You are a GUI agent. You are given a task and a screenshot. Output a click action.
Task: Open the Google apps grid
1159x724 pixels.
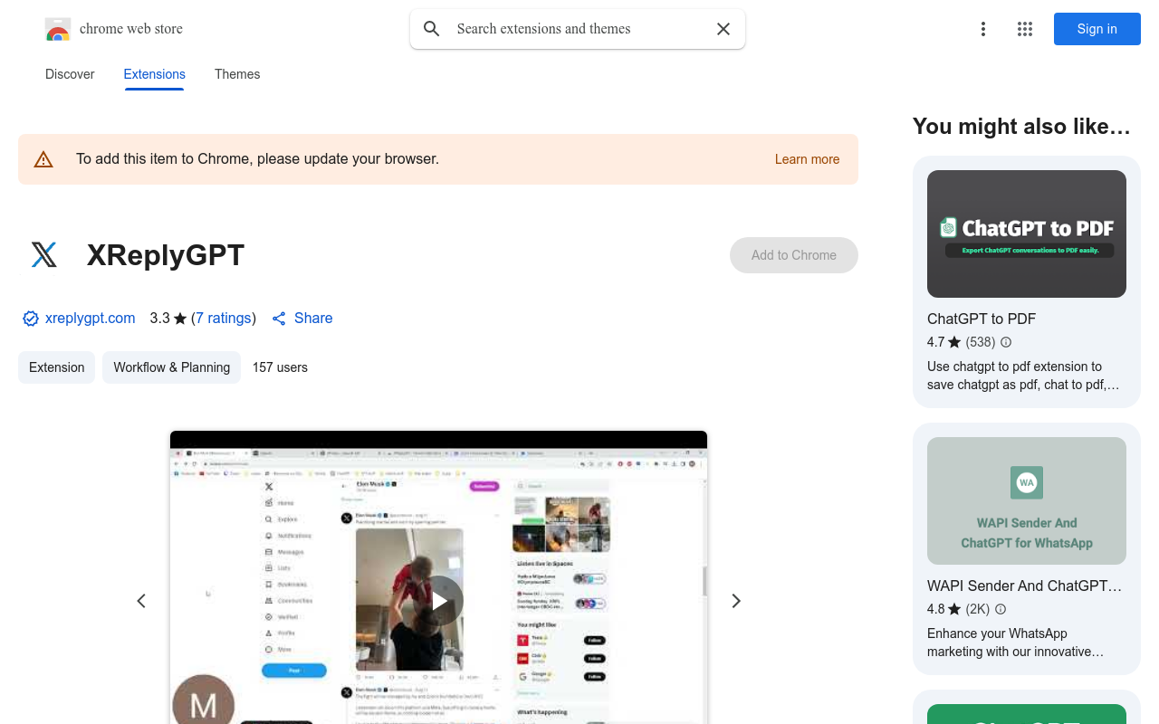(1025, 29)
